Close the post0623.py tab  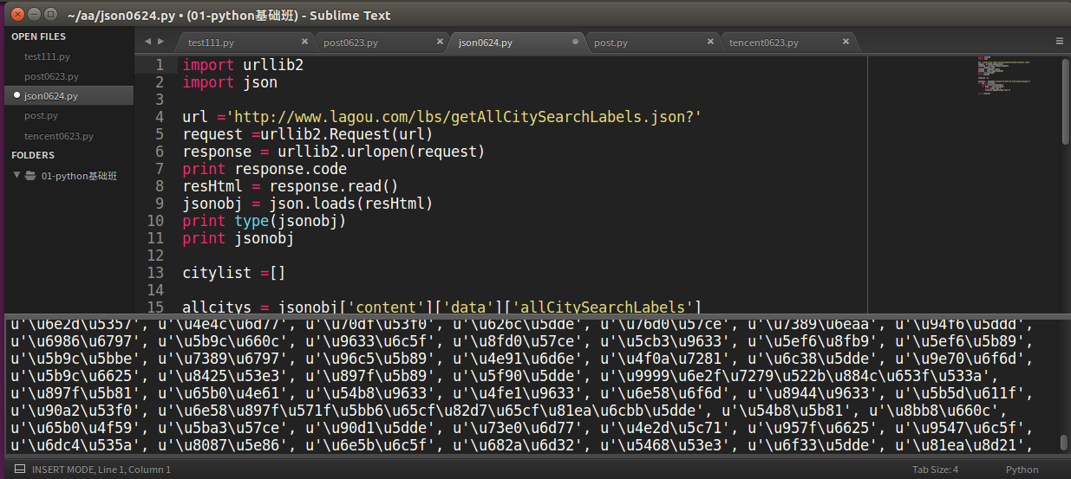[440, 42]
